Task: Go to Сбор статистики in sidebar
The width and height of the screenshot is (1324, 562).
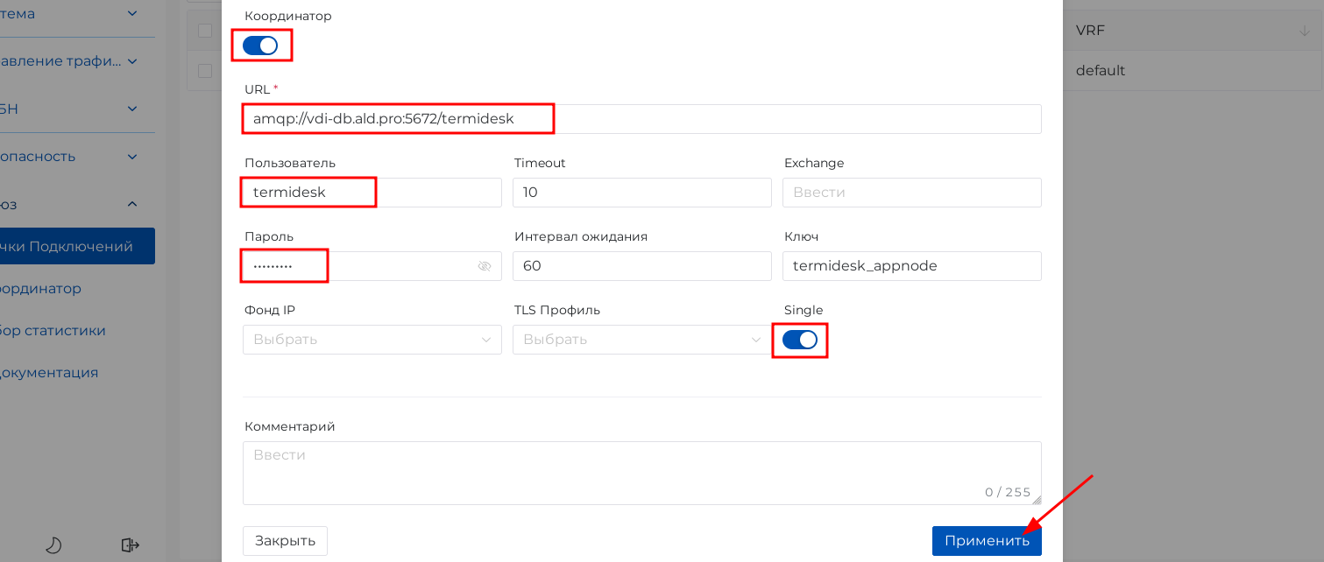Action: click(53, 331)
